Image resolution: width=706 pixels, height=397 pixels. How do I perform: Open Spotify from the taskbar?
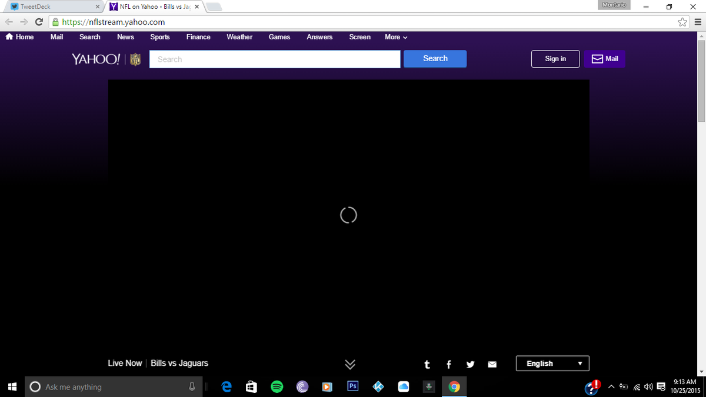point(277,386)
